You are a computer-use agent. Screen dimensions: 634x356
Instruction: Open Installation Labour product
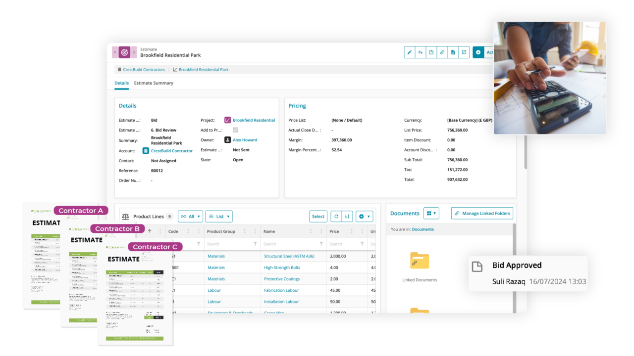[281, 302]
